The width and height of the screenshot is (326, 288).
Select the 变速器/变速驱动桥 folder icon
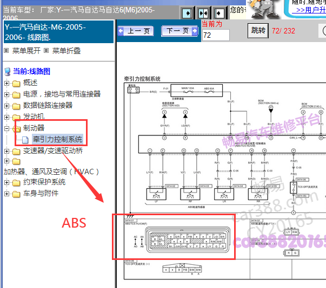[x=16, y=152]
